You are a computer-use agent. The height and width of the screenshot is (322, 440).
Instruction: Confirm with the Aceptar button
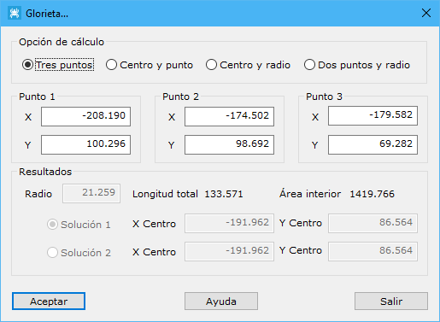49,301
